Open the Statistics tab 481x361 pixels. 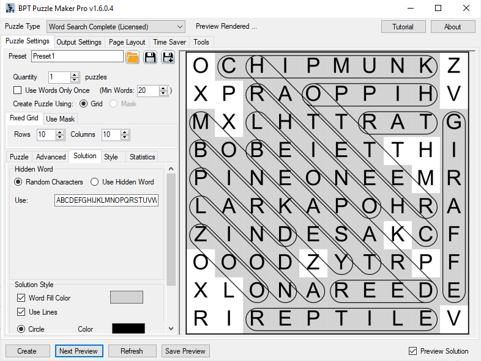(x=142, y=157)
